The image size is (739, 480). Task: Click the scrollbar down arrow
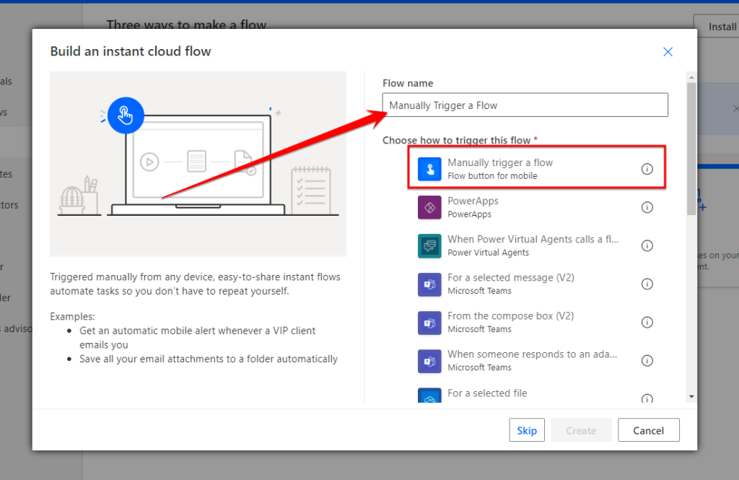(691, 397)
